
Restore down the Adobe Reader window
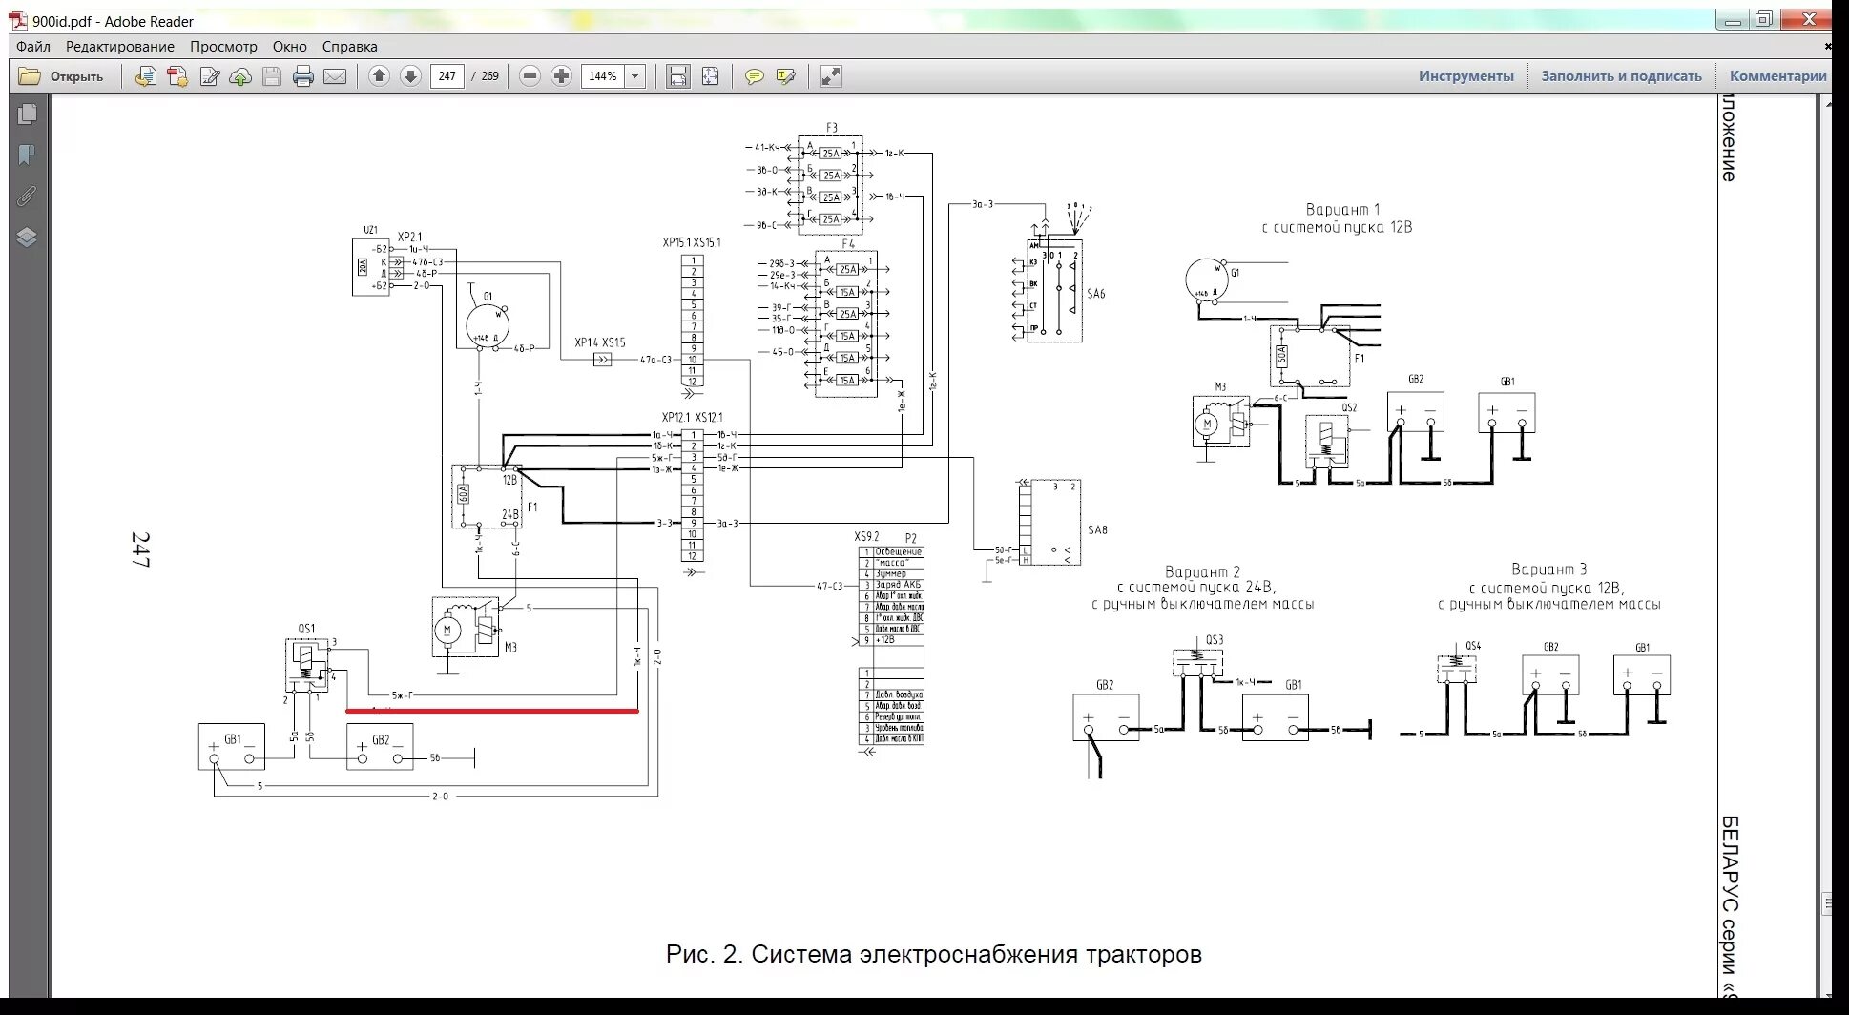point(1764,19)
